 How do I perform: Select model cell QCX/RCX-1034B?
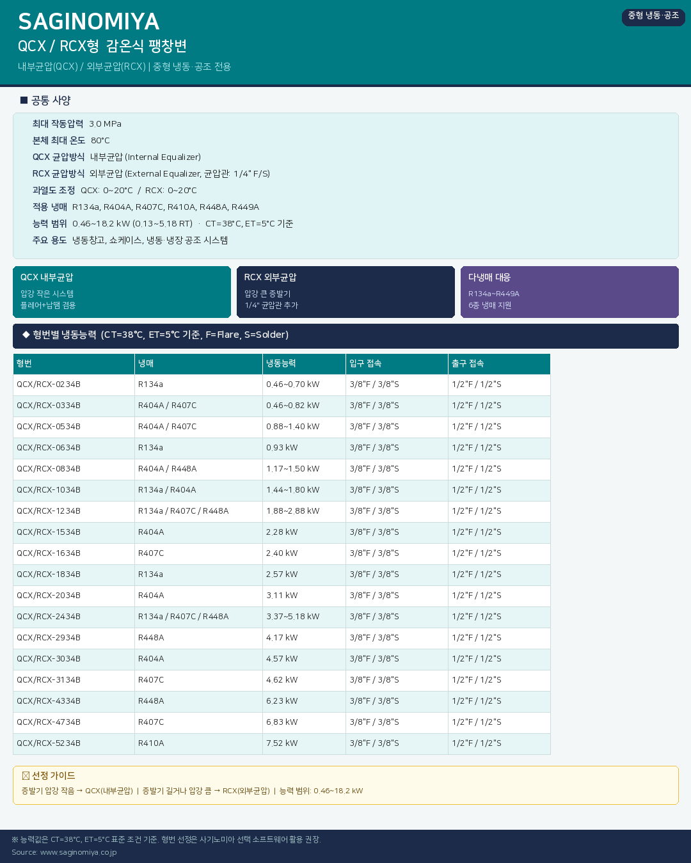point(74,490)
